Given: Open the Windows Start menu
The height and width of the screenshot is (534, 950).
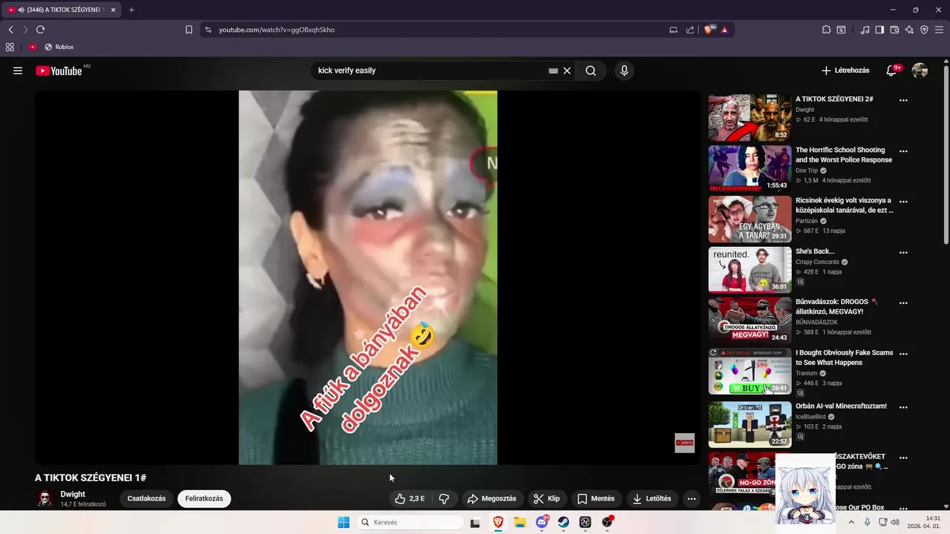Looking at the screenshot, I should tap(344, 522).
